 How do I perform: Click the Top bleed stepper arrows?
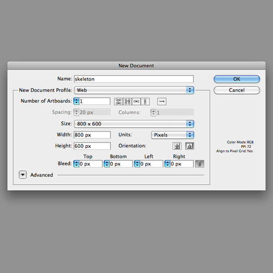pyautogui.click(x=76, y=164)
